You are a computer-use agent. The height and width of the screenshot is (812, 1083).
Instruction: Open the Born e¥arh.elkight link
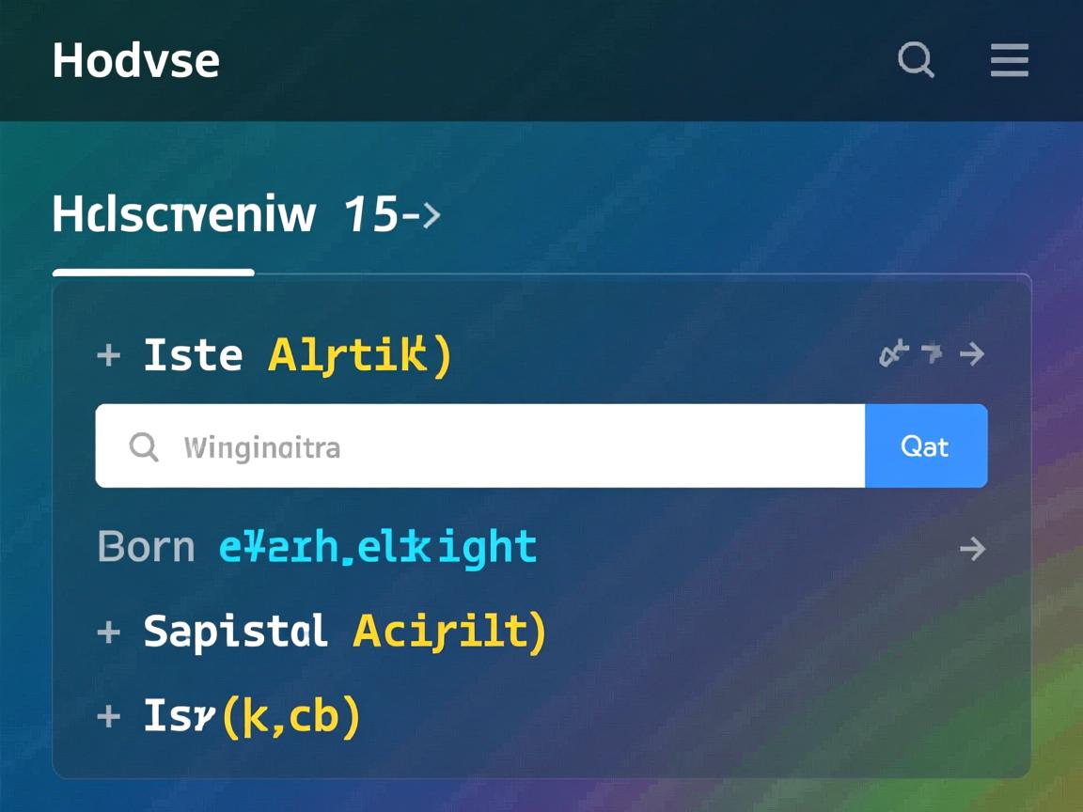[x=317, y=548]
